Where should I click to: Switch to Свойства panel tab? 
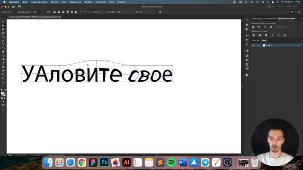click(255, 40)
